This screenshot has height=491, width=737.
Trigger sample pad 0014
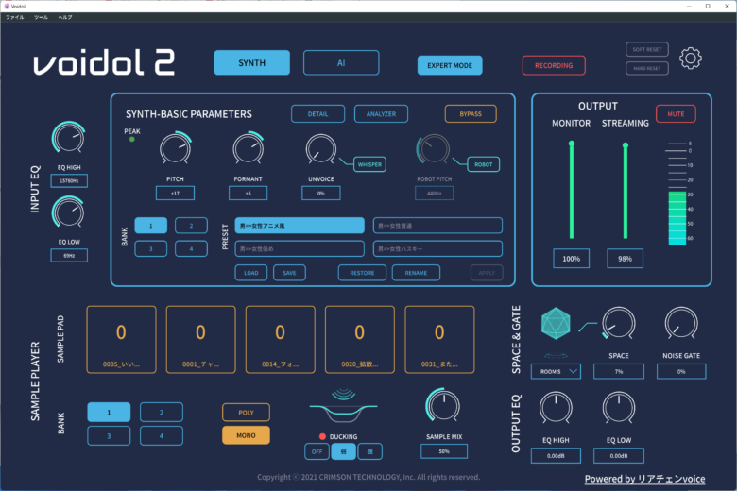pos(280,340)
